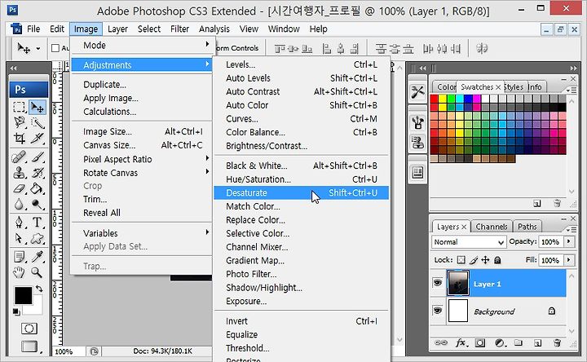Reset default foreground and background colors
This screenshot has height=362, width=587.
tap(16, 311)
